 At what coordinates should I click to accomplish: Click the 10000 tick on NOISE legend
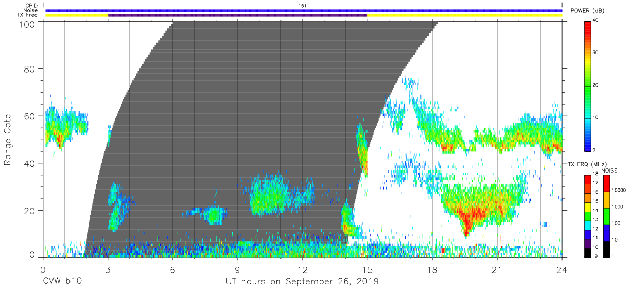pos(619,190)
